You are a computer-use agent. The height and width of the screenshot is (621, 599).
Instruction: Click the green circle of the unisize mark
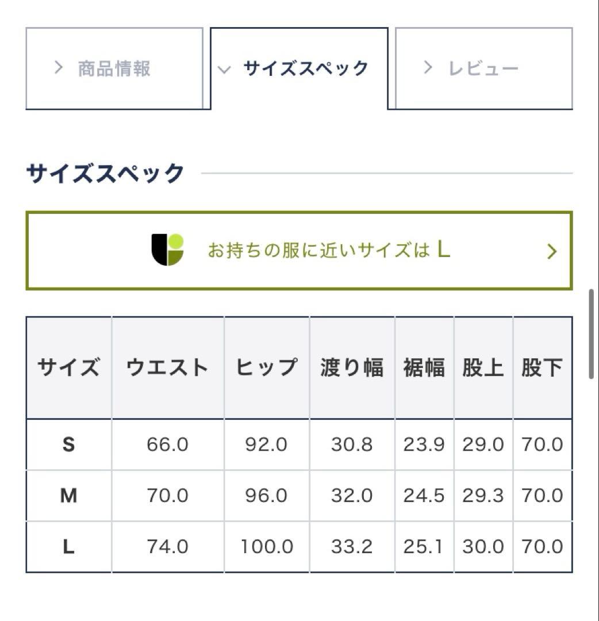tap(176, 241)
